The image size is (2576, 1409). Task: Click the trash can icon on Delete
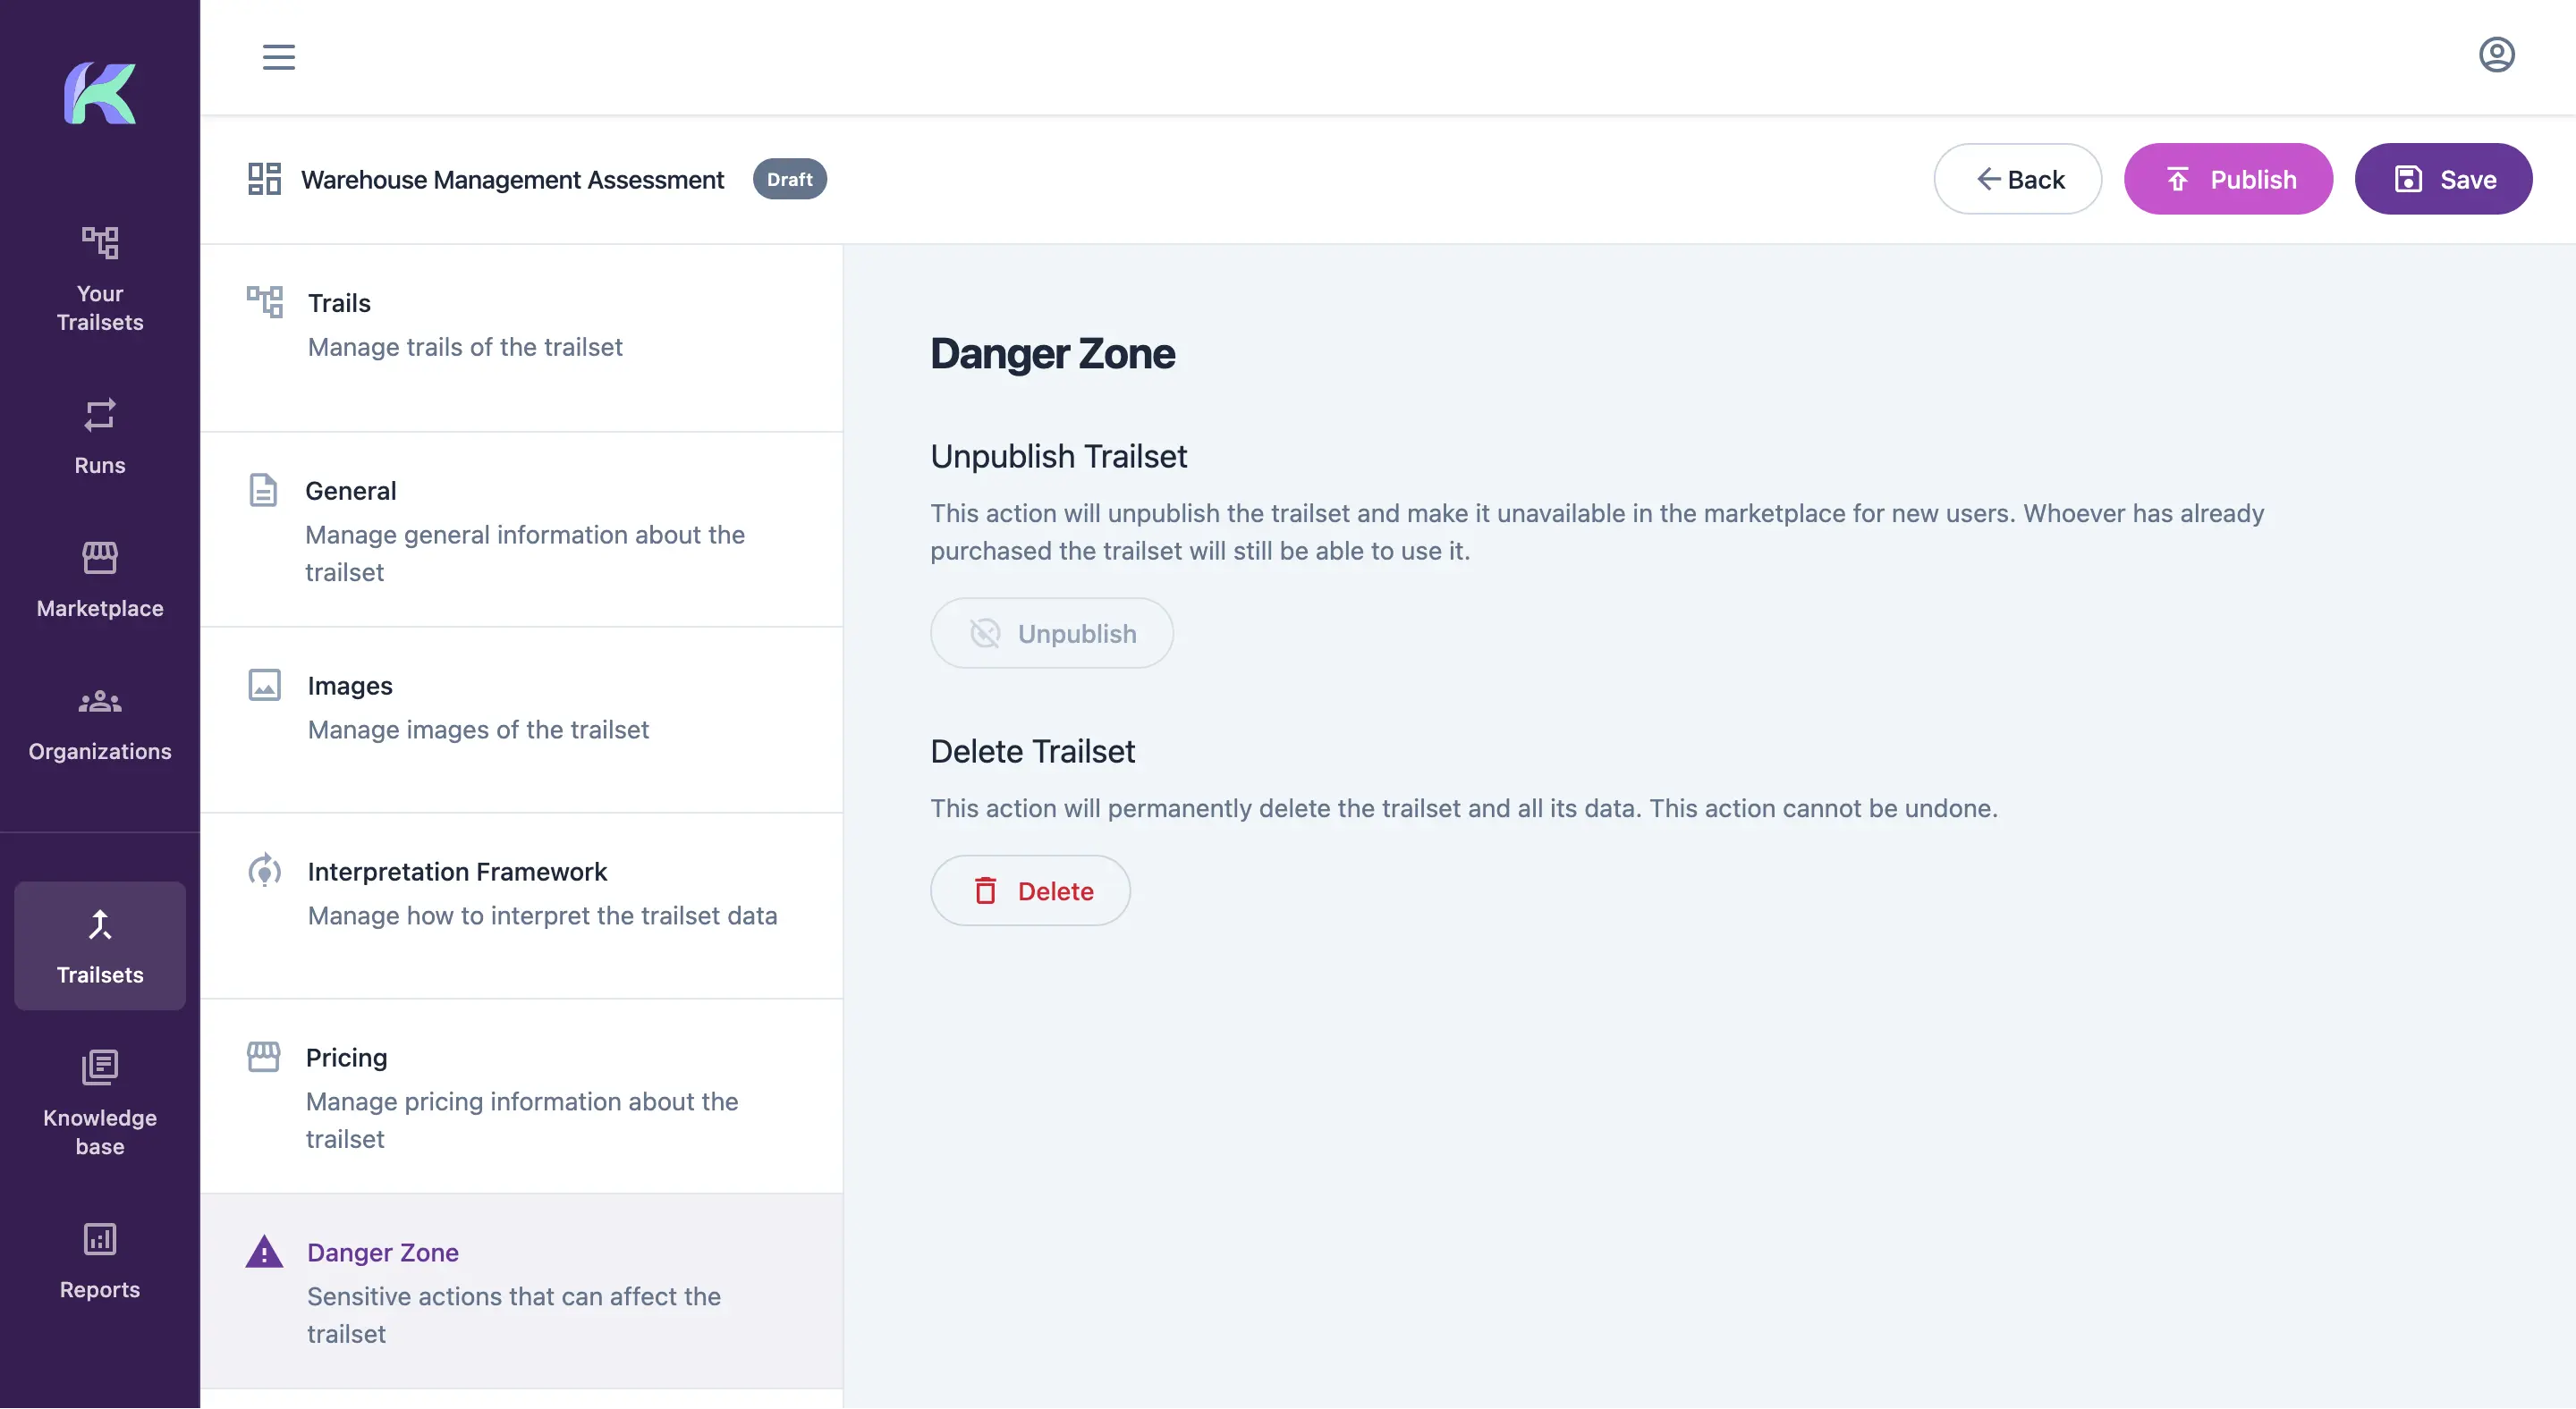coord(985,890)
